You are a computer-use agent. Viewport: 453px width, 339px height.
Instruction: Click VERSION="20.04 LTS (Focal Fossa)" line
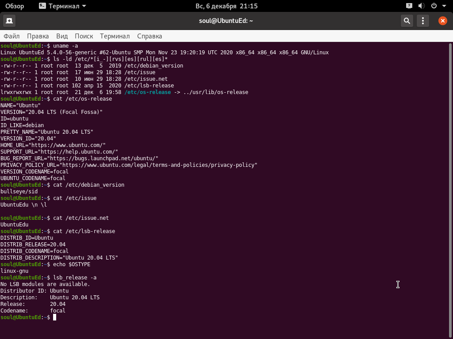[x=51, y=112]
